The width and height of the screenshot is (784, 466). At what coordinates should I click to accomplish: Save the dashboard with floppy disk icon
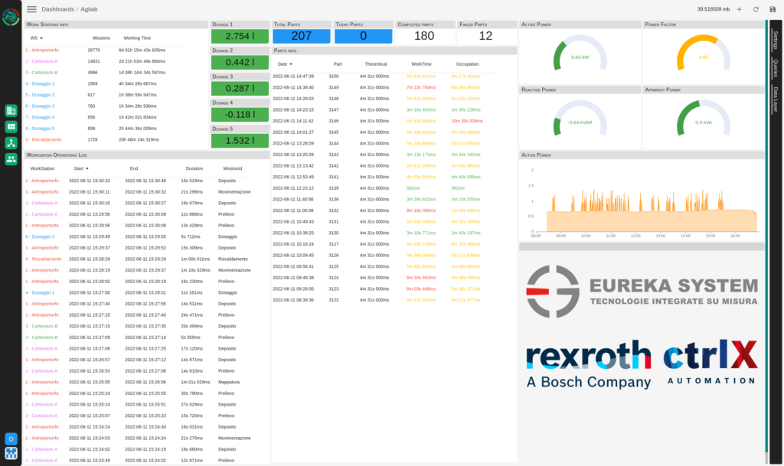[773, 9]
